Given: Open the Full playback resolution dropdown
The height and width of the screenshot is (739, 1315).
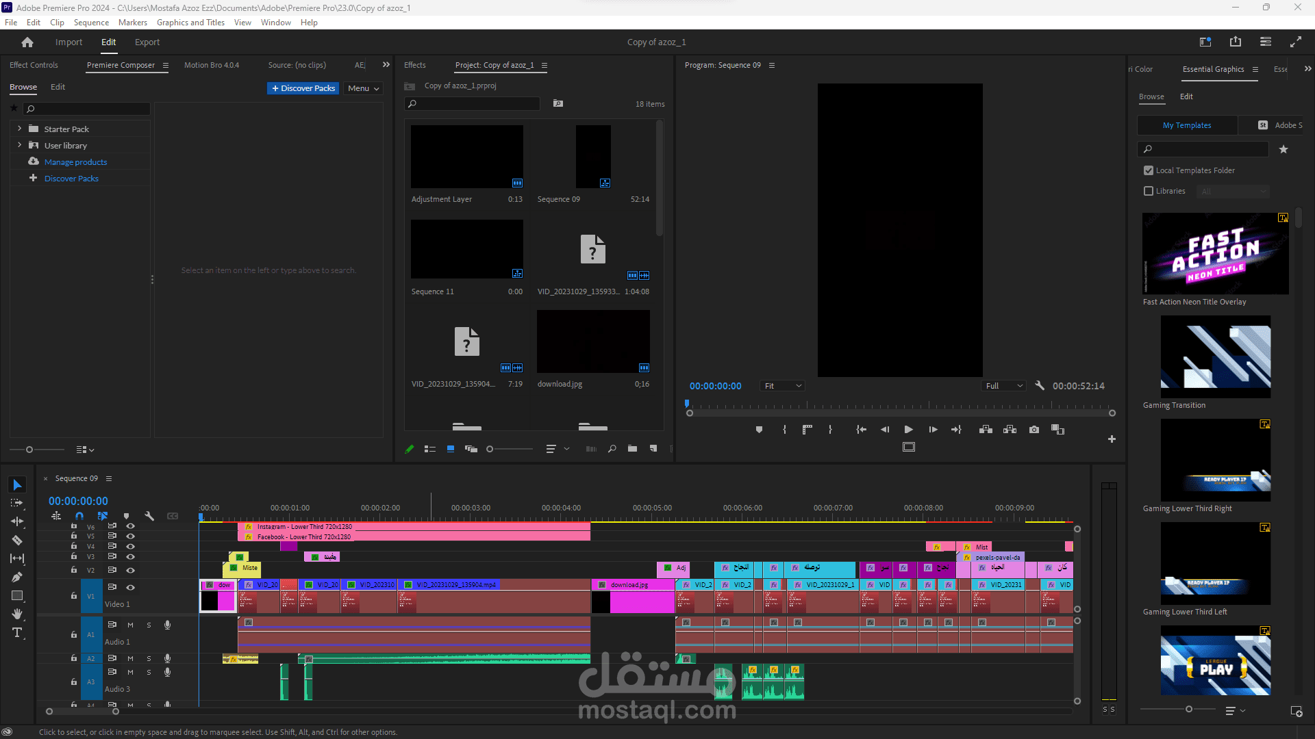Looking at the screenshot, I should [1004, 386].
